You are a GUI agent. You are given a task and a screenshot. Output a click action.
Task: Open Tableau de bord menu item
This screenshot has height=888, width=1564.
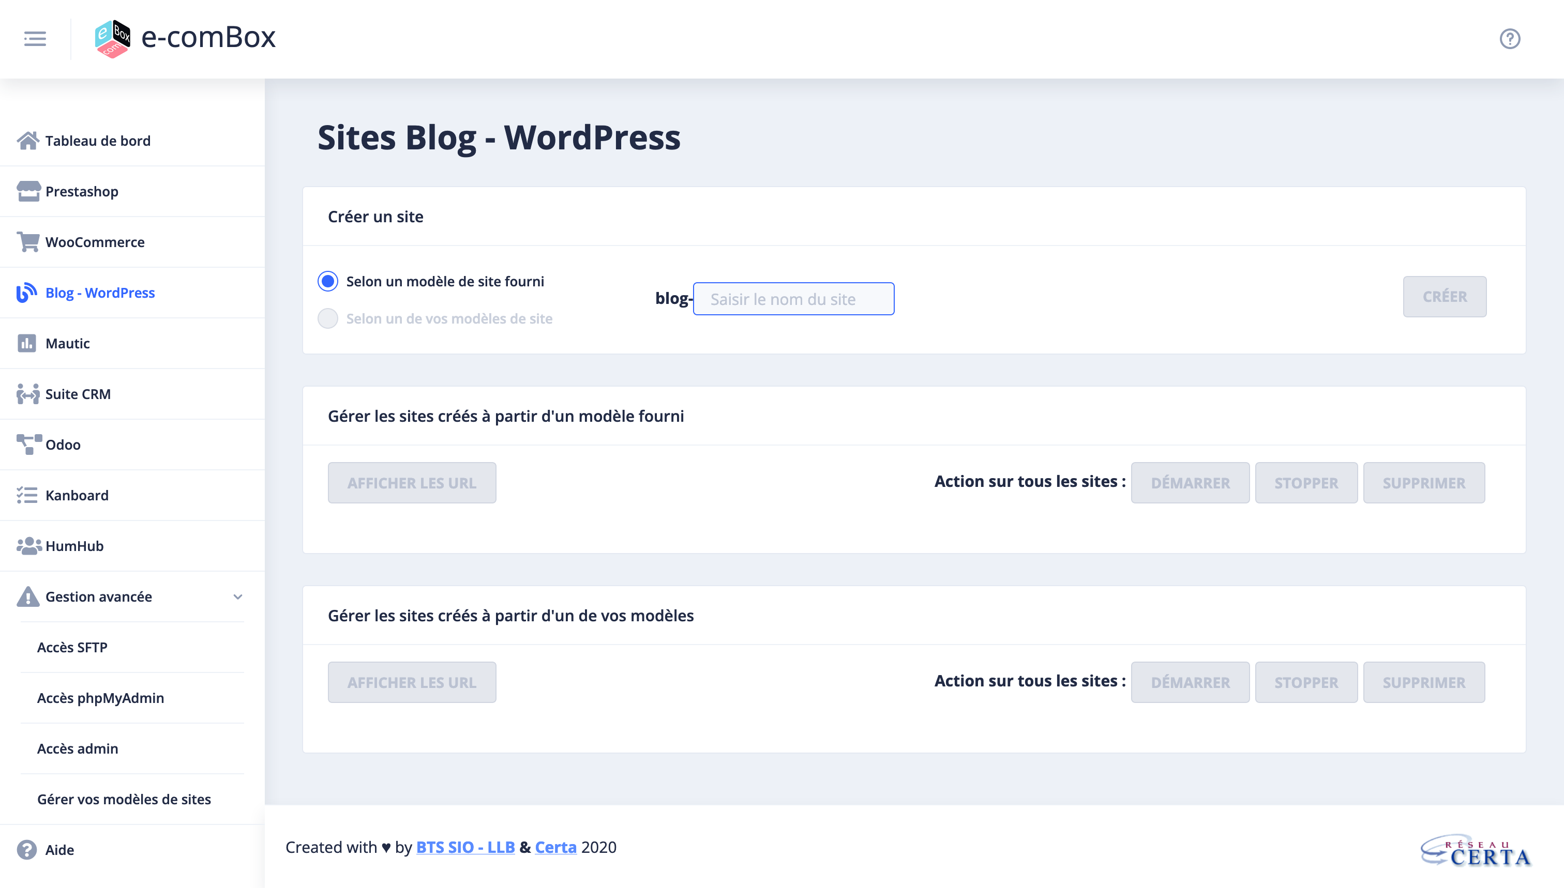tap(132, 141)
